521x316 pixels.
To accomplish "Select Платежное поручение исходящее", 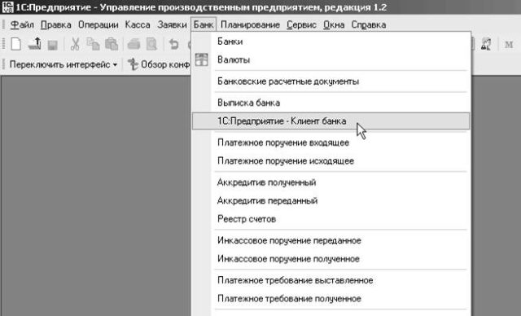I will click(331, 161).
